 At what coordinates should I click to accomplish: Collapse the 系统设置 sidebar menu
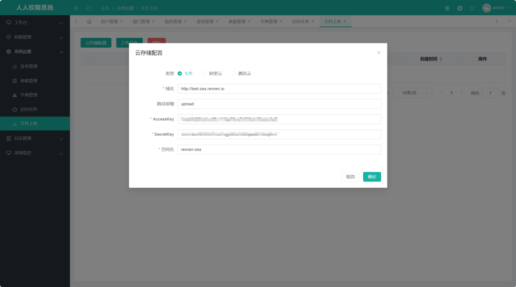35,52
